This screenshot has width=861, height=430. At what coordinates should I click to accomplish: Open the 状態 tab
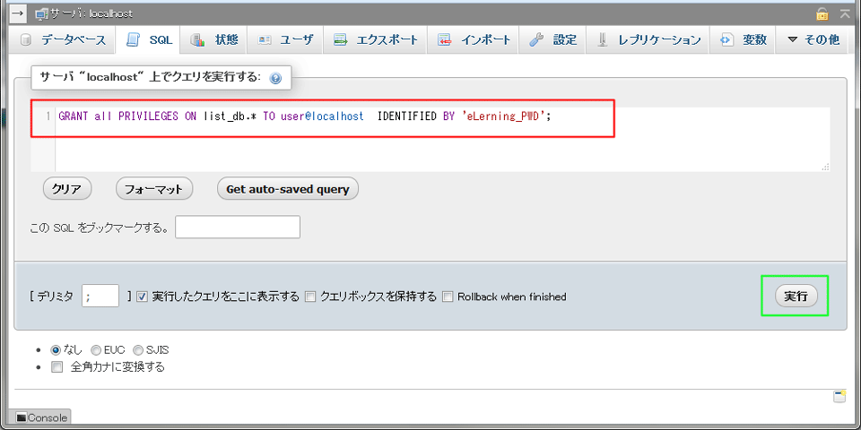tap(215, 40)
